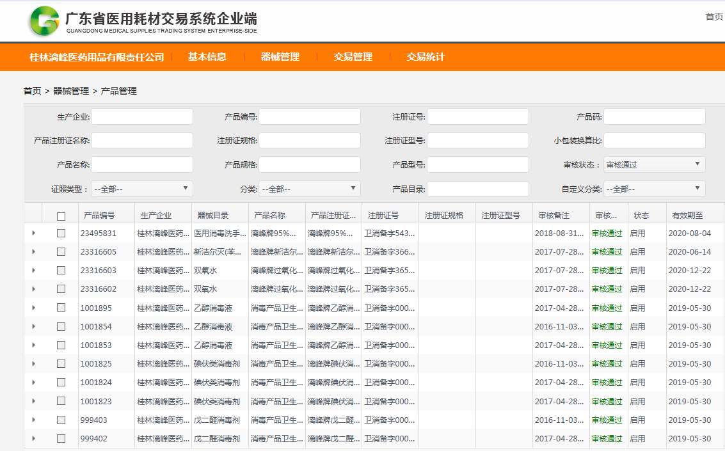Check the box for product 999403
This screenshot has height=451, width=725.
[x=61, y=420]
